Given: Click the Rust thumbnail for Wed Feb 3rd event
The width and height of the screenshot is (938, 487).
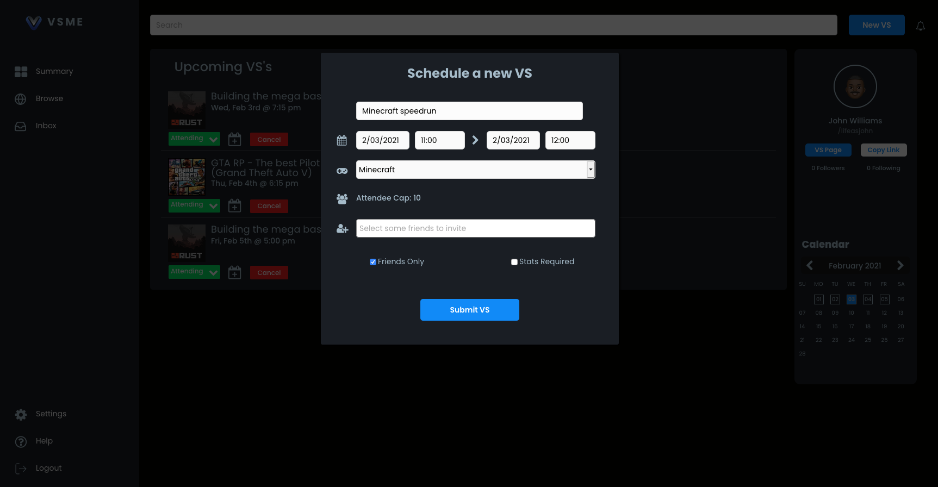Looking at the screenshot, I should pos(187,109).
